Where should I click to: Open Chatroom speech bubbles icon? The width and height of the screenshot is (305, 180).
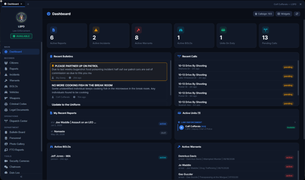point(6,167)
